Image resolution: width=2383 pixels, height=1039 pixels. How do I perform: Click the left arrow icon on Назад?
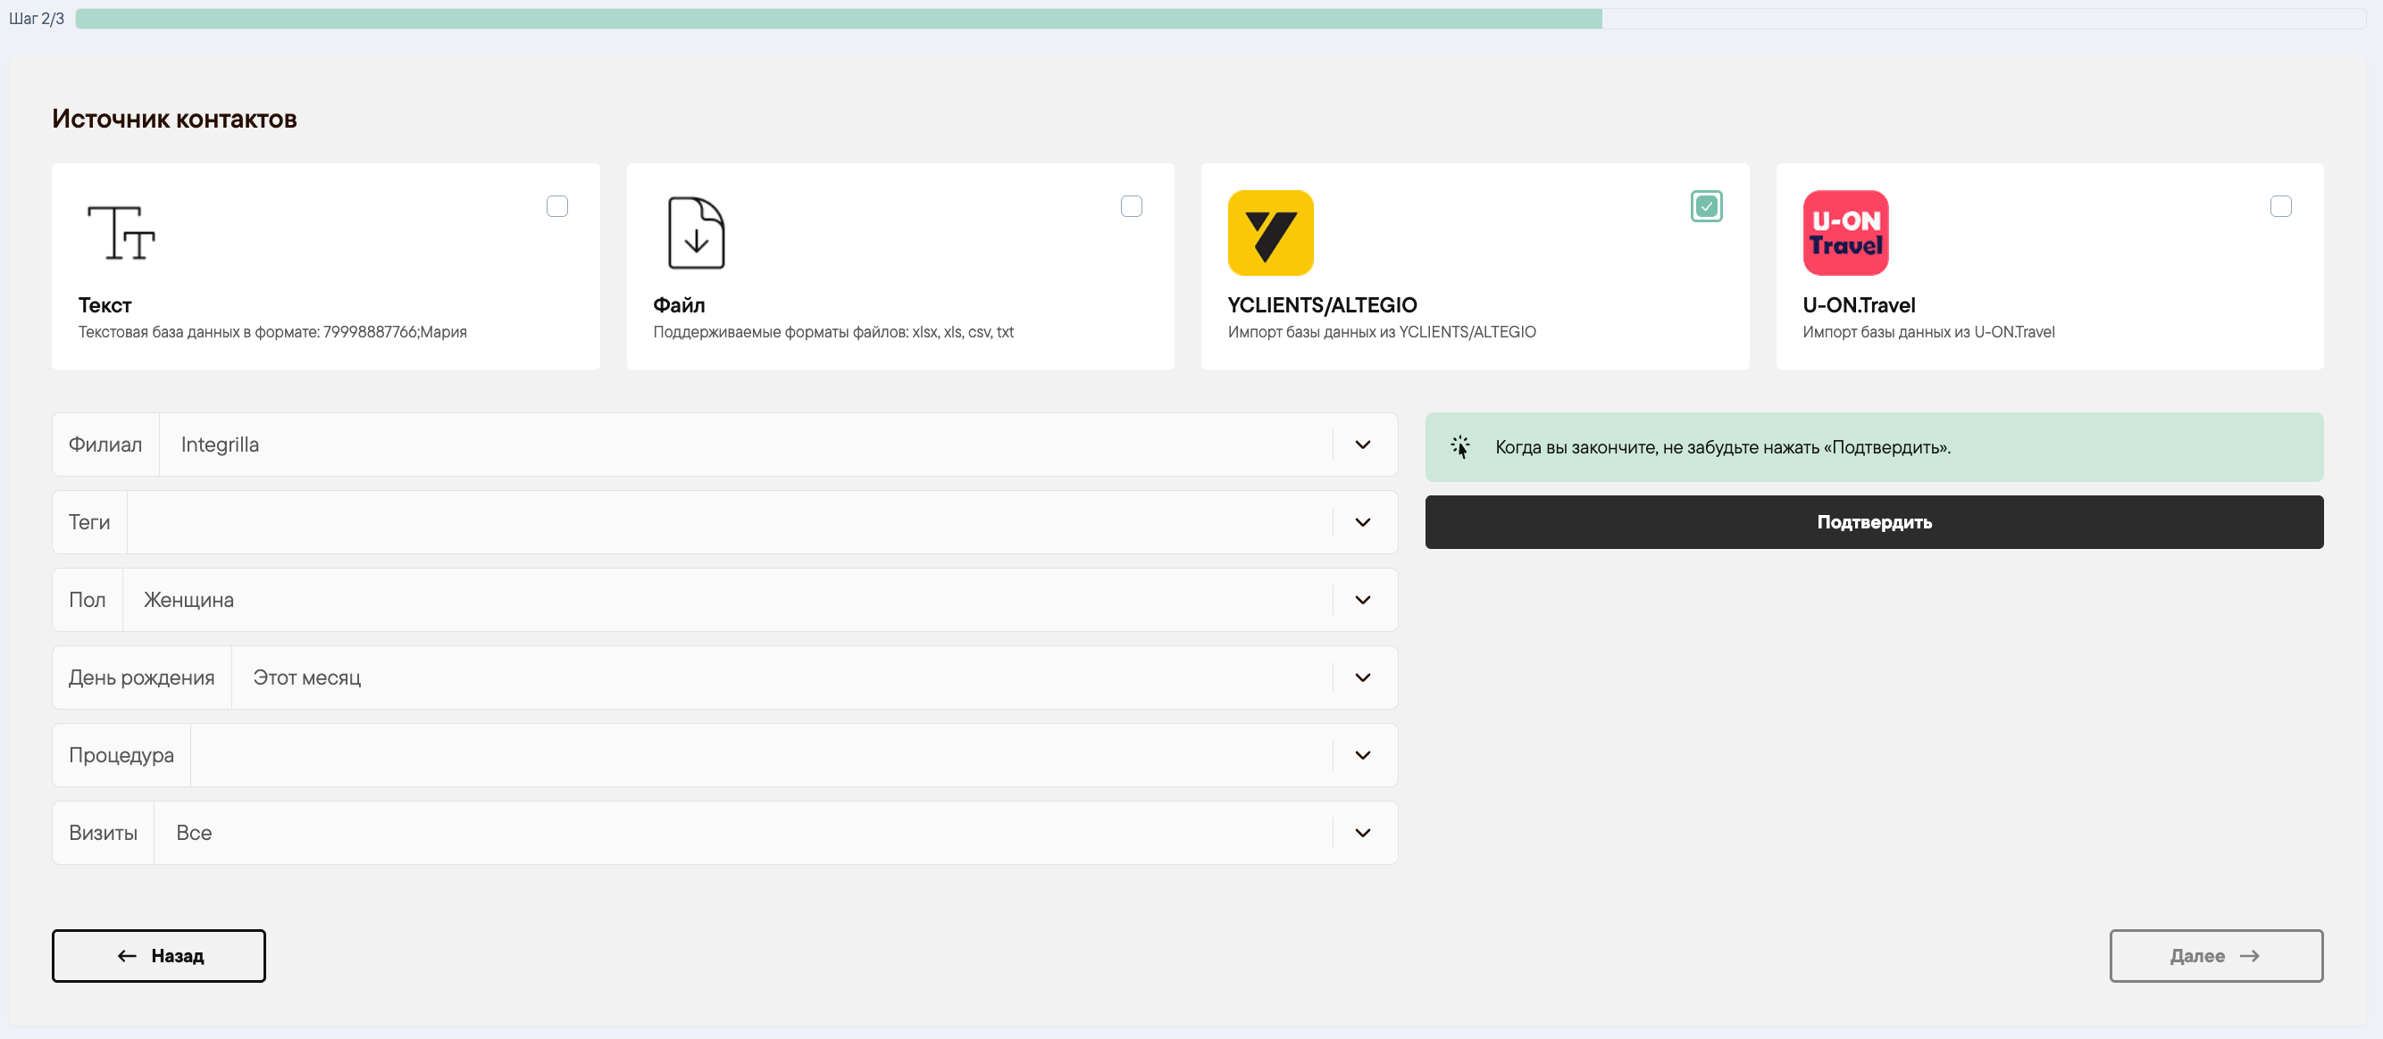coord(128,956)
